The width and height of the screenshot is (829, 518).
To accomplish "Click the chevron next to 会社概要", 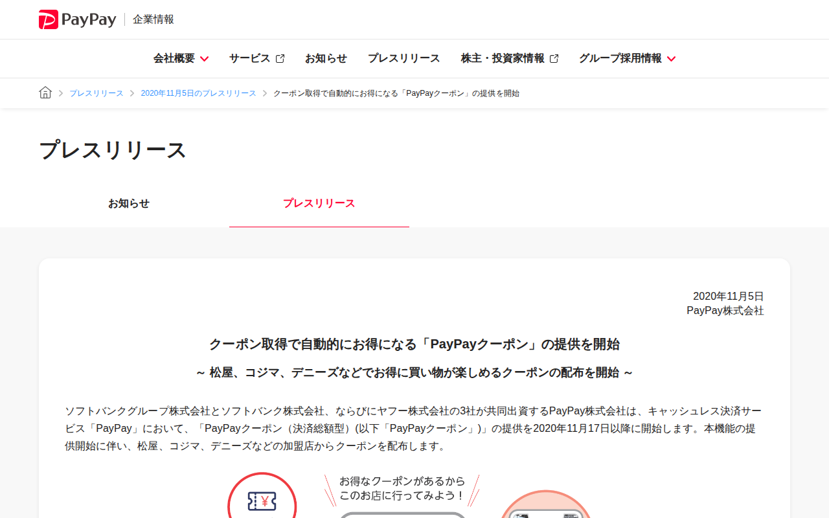I will pos(204,59).
